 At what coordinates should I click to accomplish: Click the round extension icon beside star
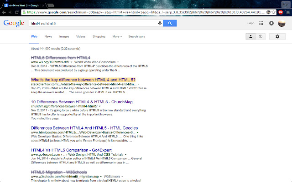coord(268,12)
